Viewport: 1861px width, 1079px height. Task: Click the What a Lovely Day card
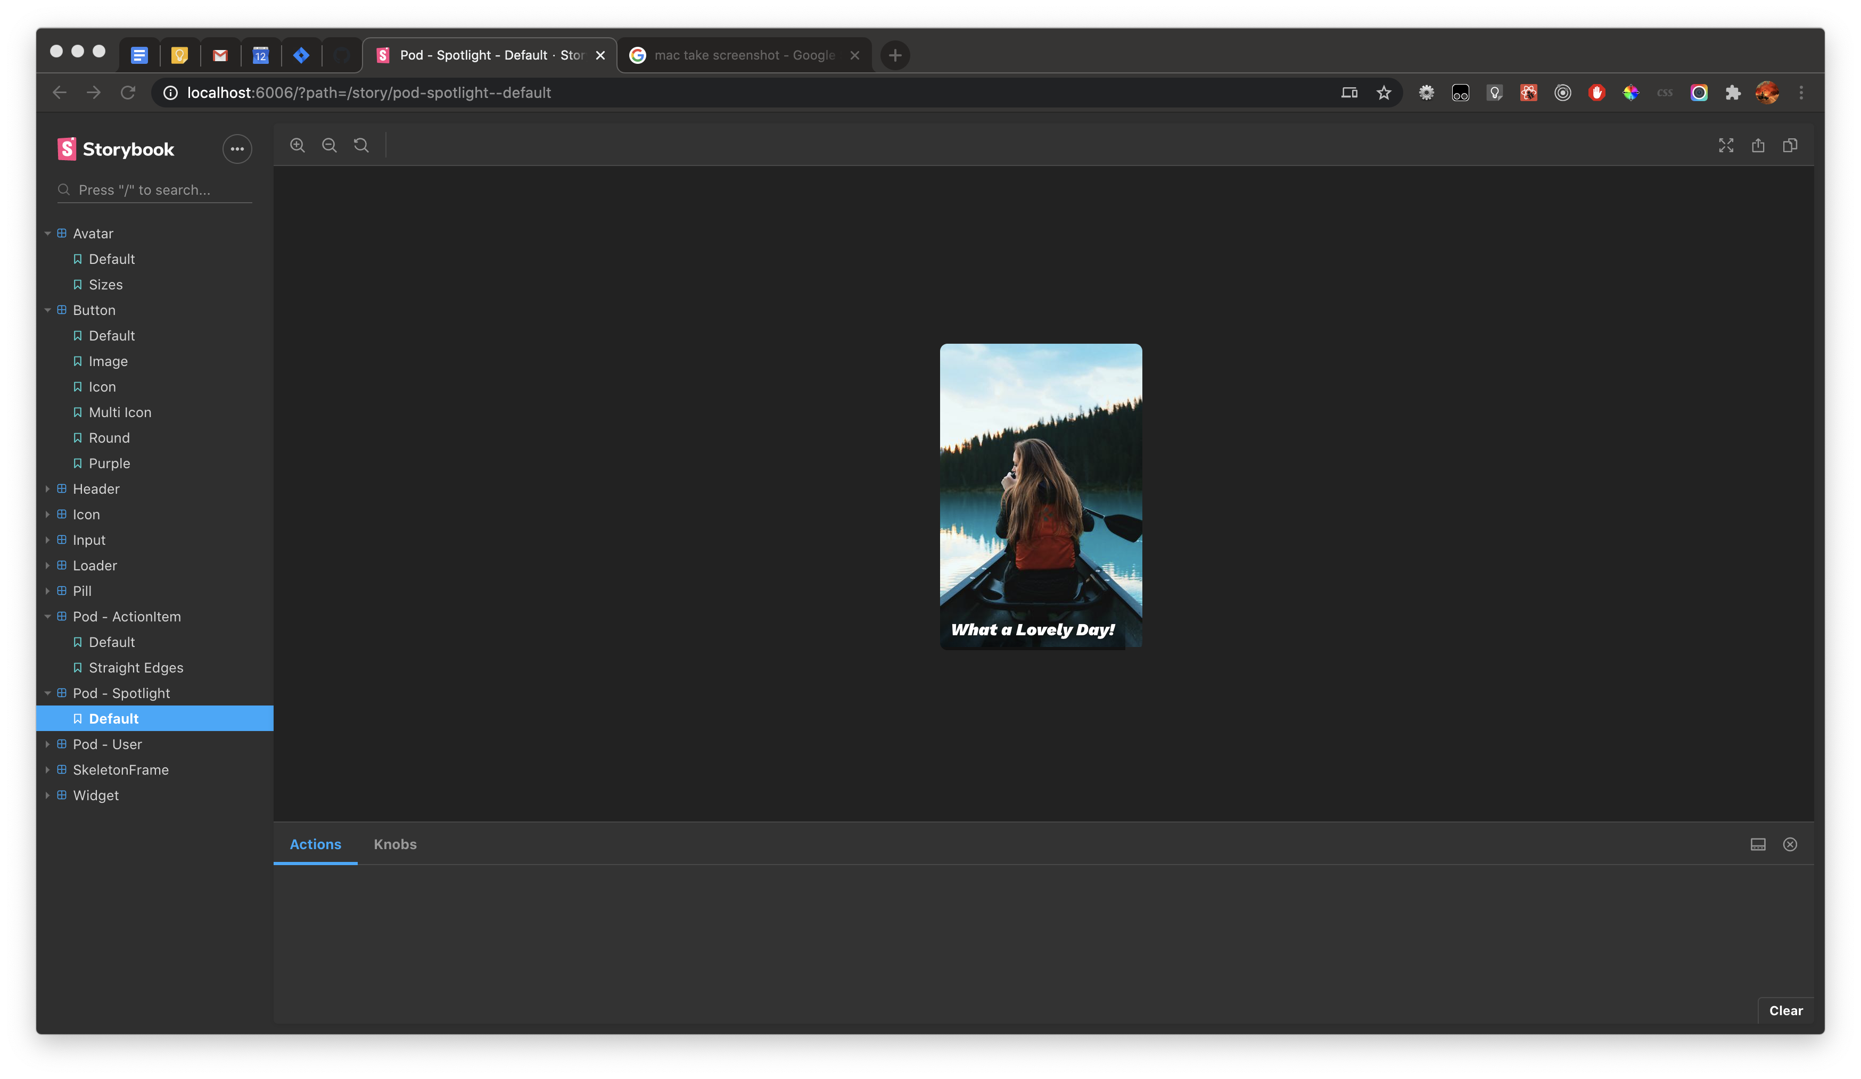[1041, 496]
